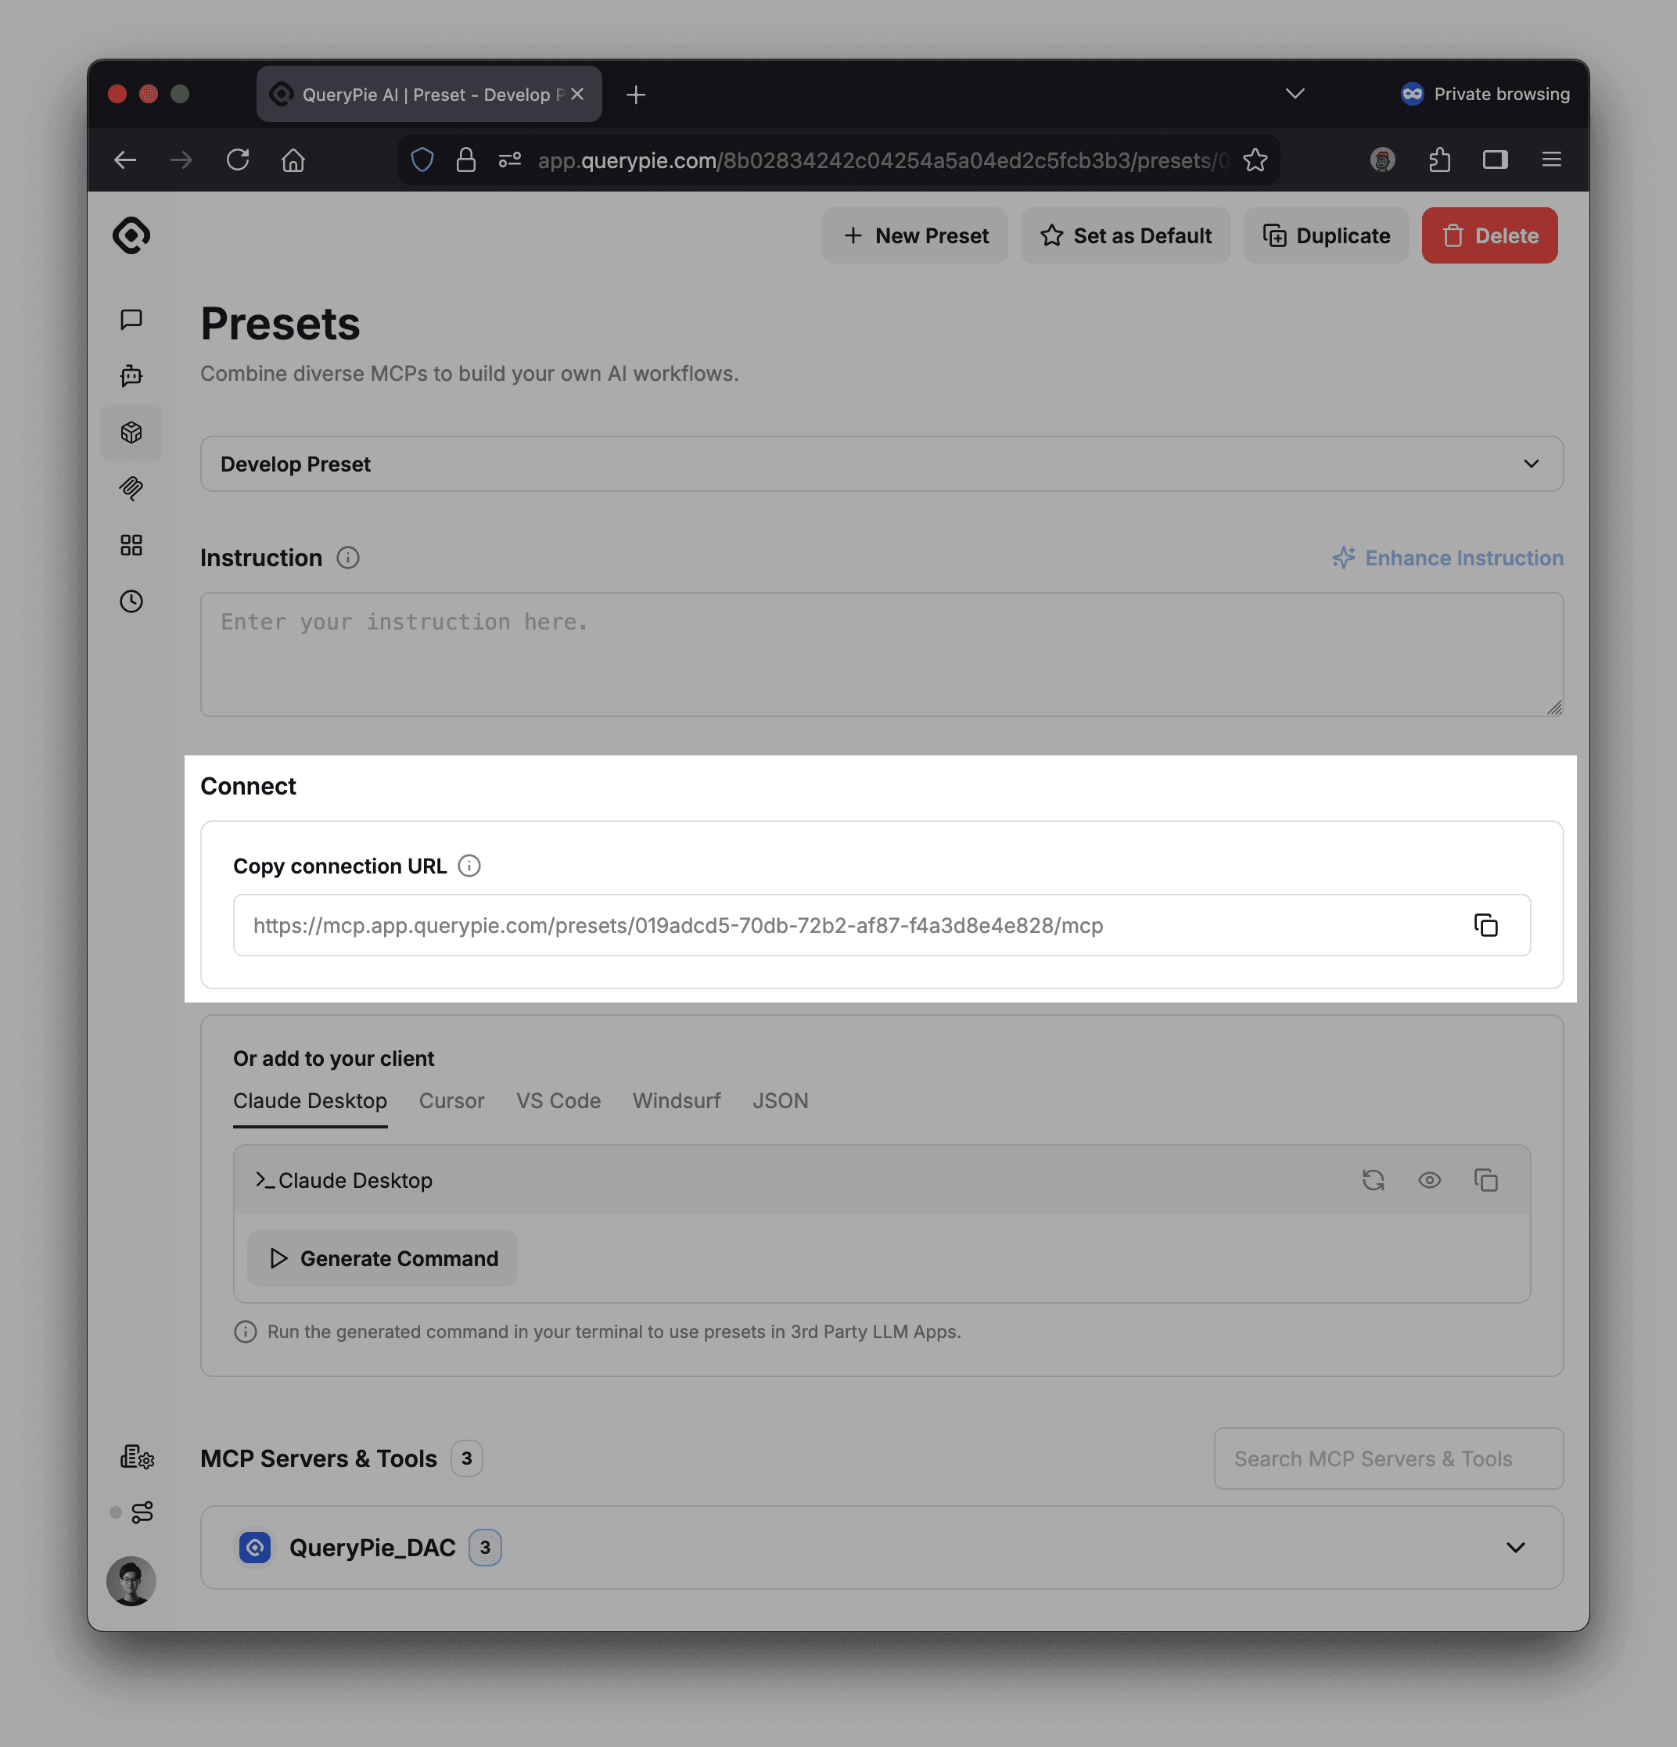
Task: Copy the Claude Desktop command snippet
Action: click(1486, 1180)
